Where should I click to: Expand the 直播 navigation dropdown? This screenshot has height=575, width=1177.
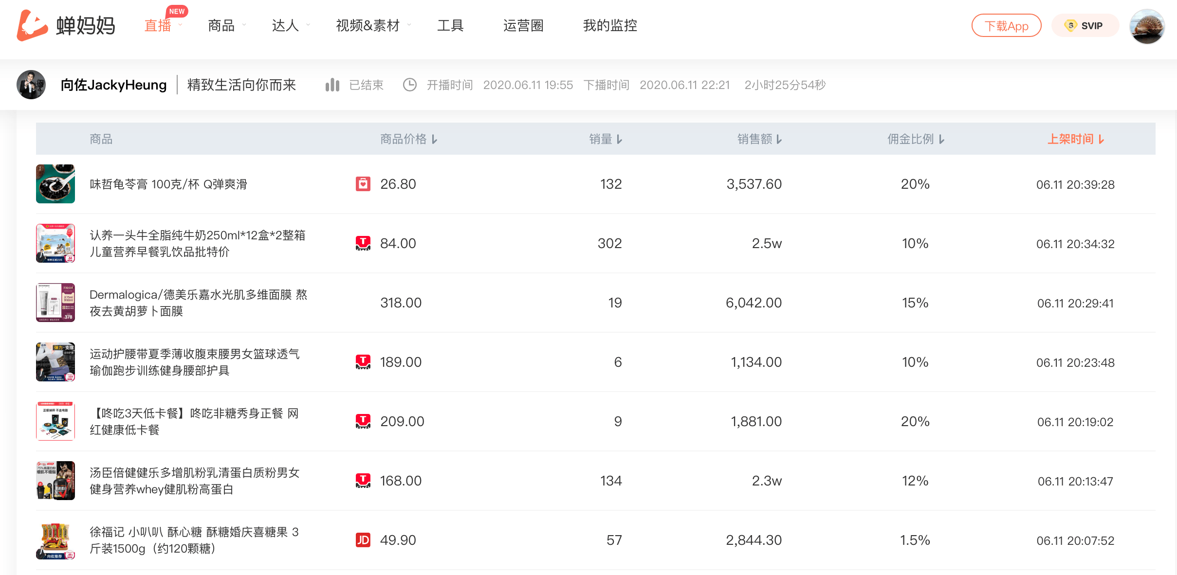tap(163, 25)
